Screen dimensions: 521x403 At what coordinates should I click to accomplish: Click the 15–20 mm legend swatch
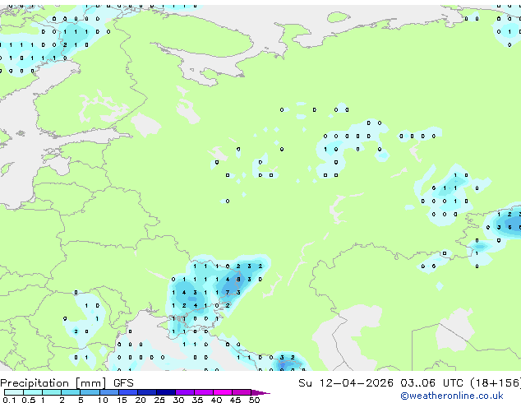[x=128, y=392]
